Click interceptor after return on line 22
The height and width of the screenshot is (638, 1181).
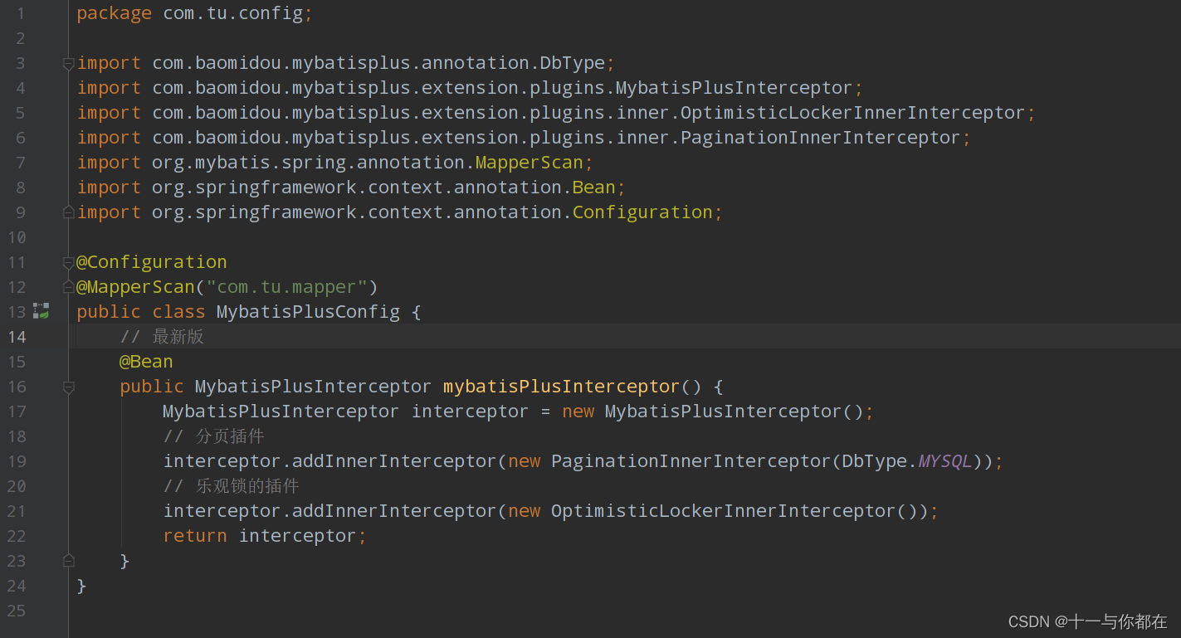pos(297,536)
